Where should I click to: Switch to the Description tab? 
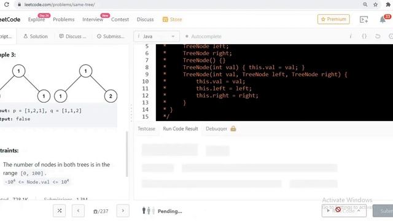click(x=6, y=36)
